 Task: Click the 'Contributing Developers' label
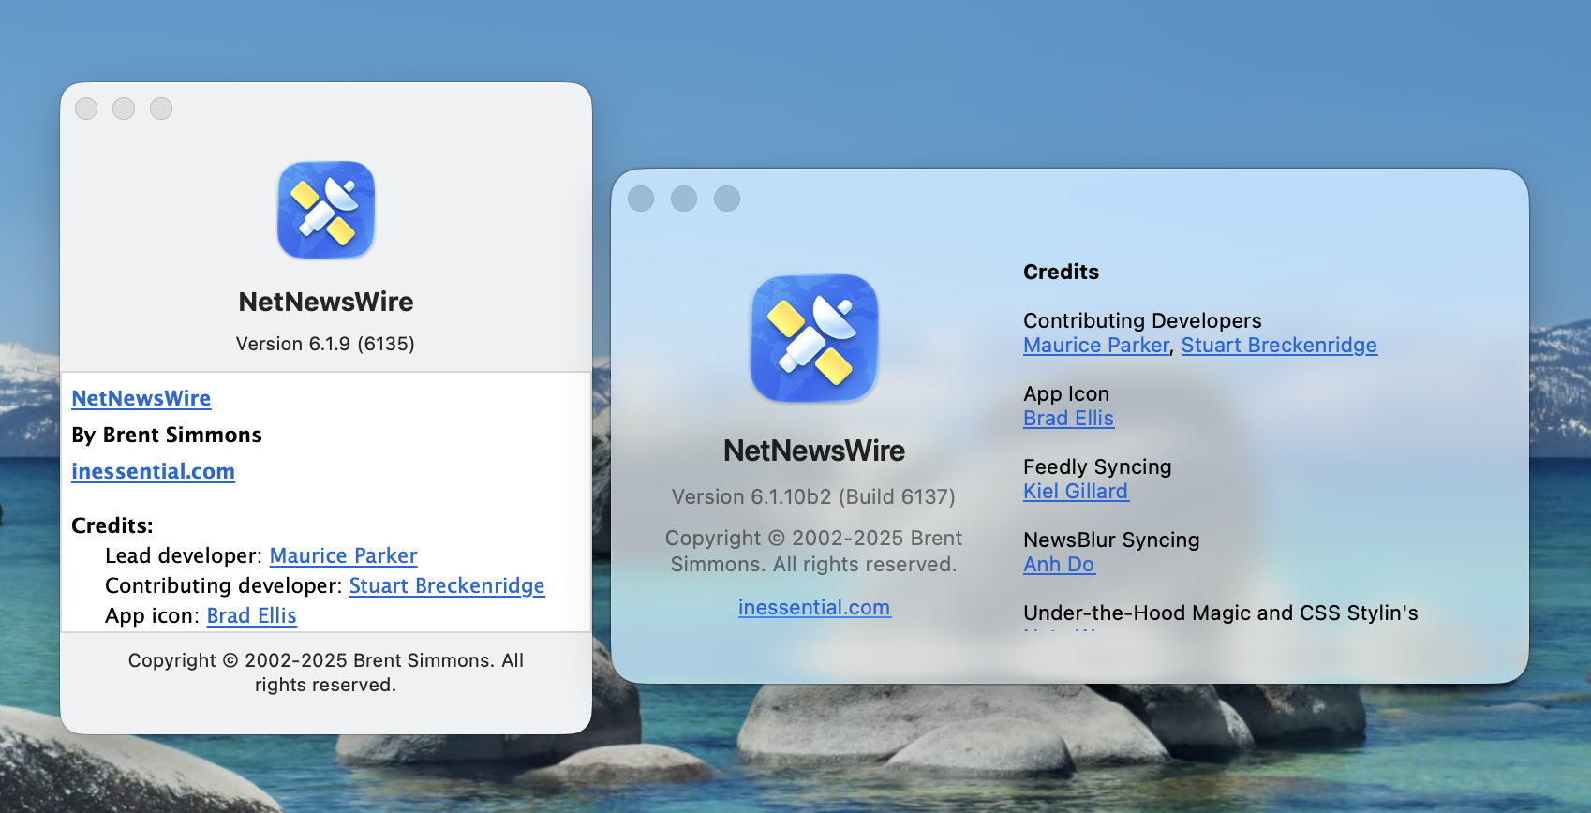pyautogui.click(x=1142, y=320)
